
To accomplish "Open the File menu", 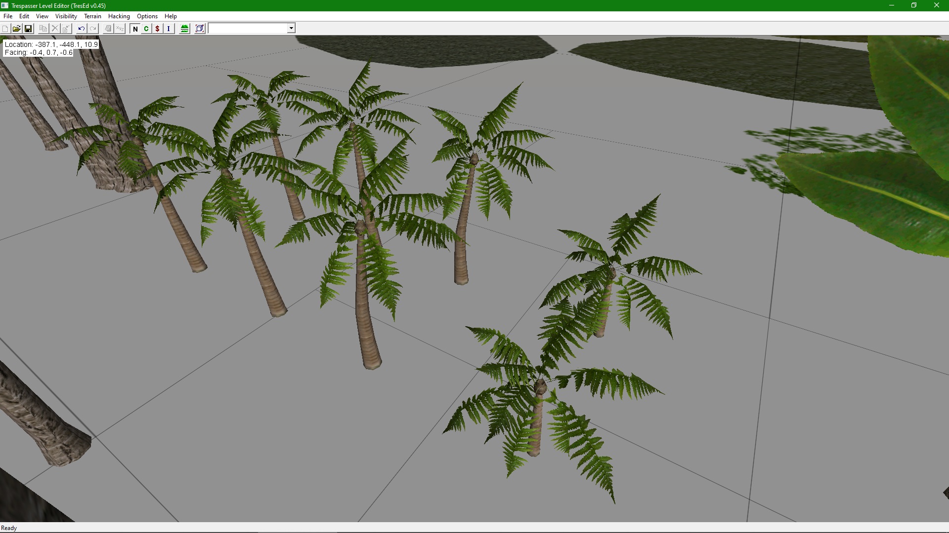I will tap(8, 16).
